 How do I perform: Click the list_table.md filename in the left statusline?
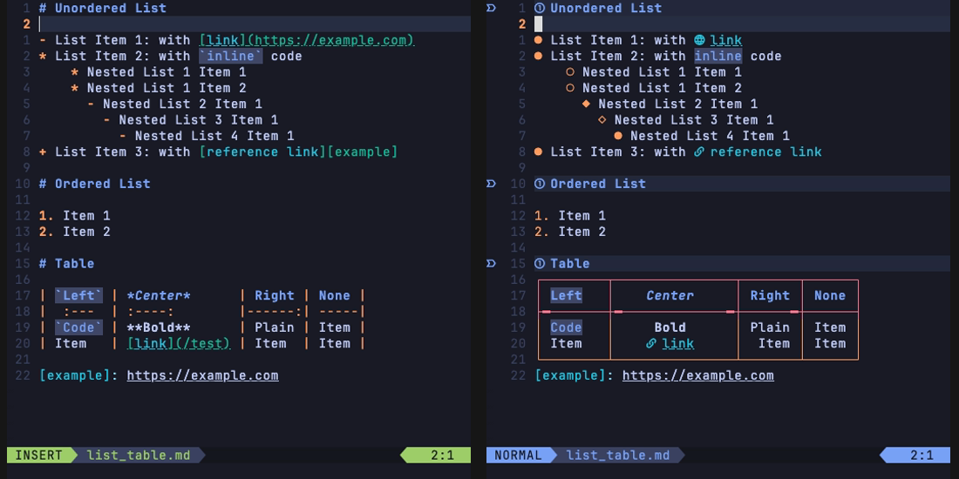[x=139, y=455]
